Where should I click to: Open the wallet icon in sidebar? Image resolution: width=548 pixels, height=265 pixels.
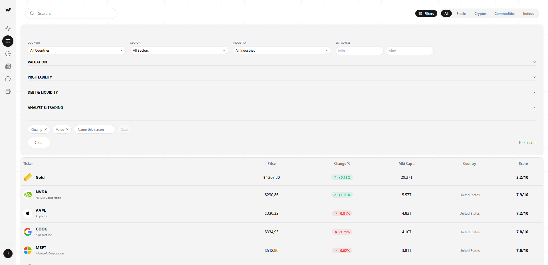(x=8, y=91)
